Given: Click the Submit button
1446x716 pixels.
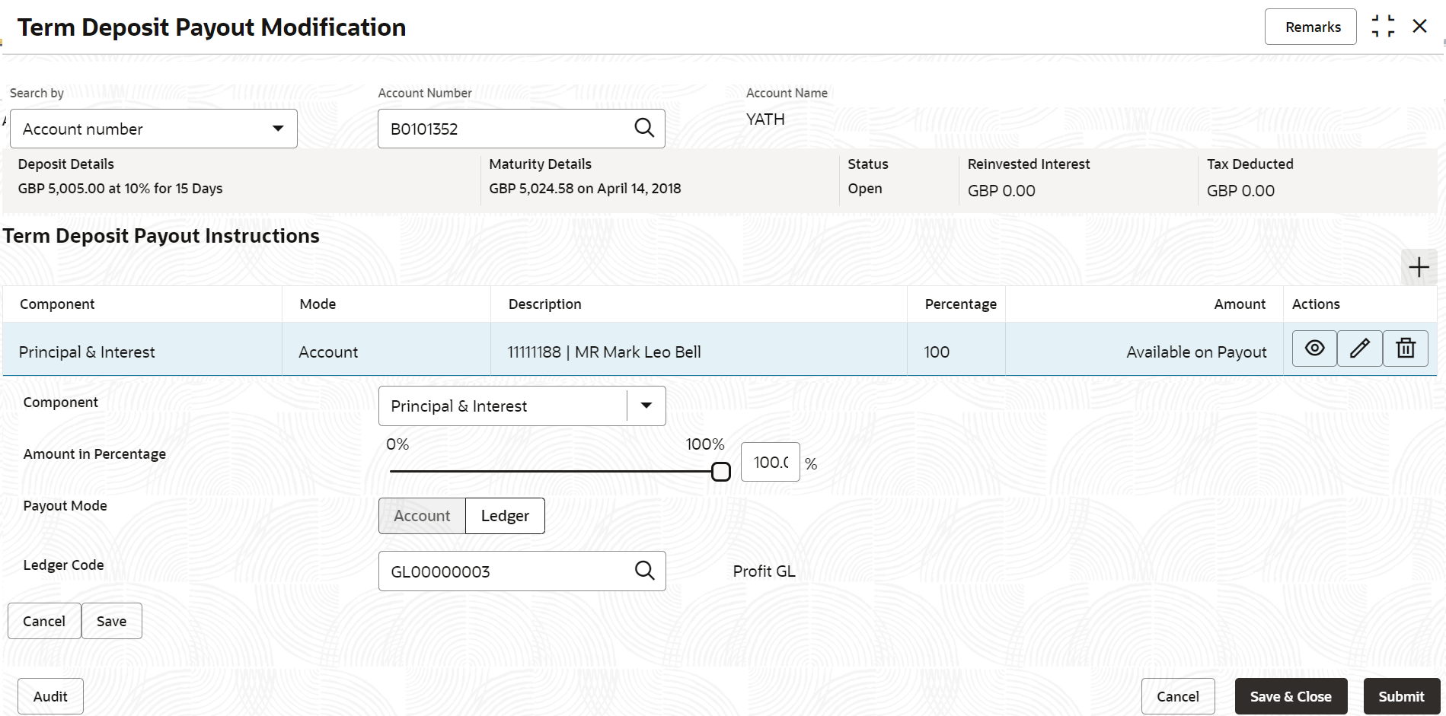Looking at the screenshot, I should [1401, 696].
